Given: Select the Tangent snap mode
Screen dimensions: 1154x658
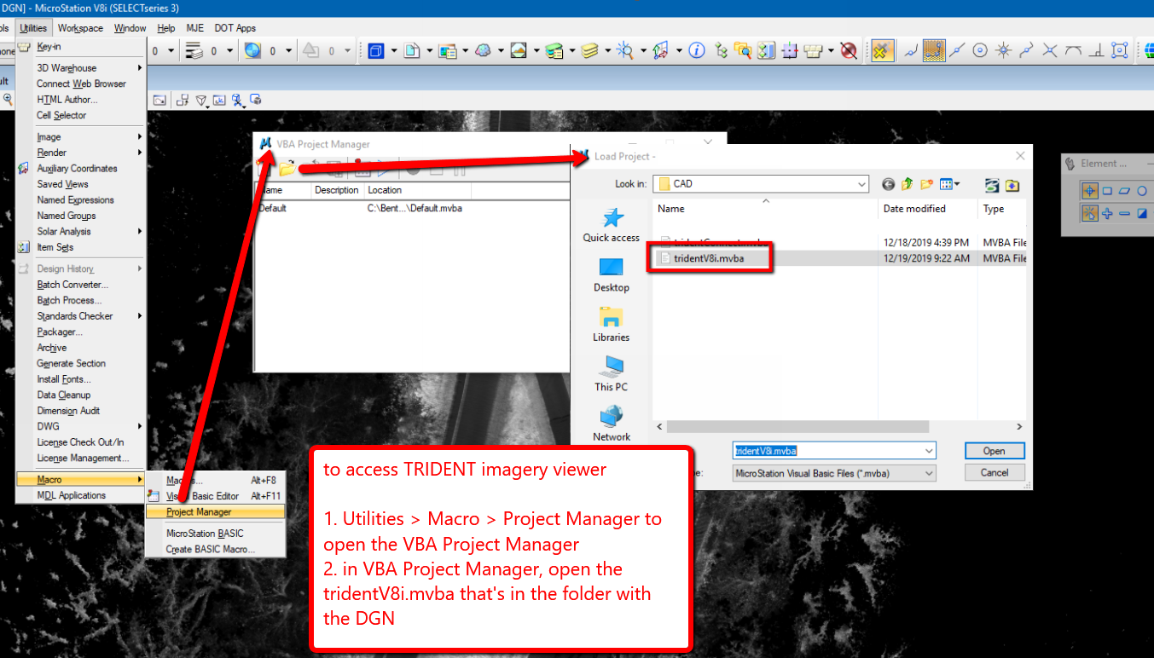Looking at the screenshot, I should click(1074, 51).
